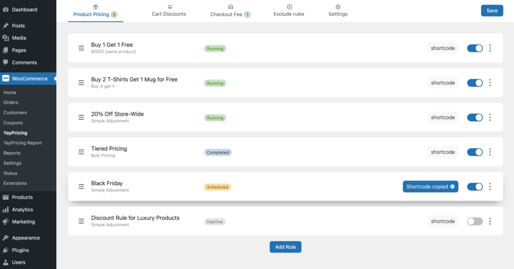Open Analytics from the sidebar bar-chart icon
Screen dimensions: 514x269
[6, 210]
